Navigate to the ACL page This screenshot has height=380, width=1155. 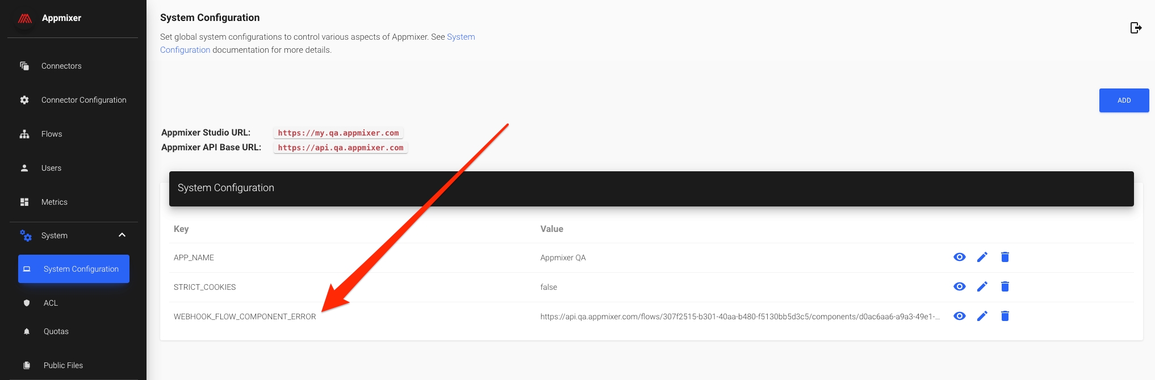click(x=51, y=303)
